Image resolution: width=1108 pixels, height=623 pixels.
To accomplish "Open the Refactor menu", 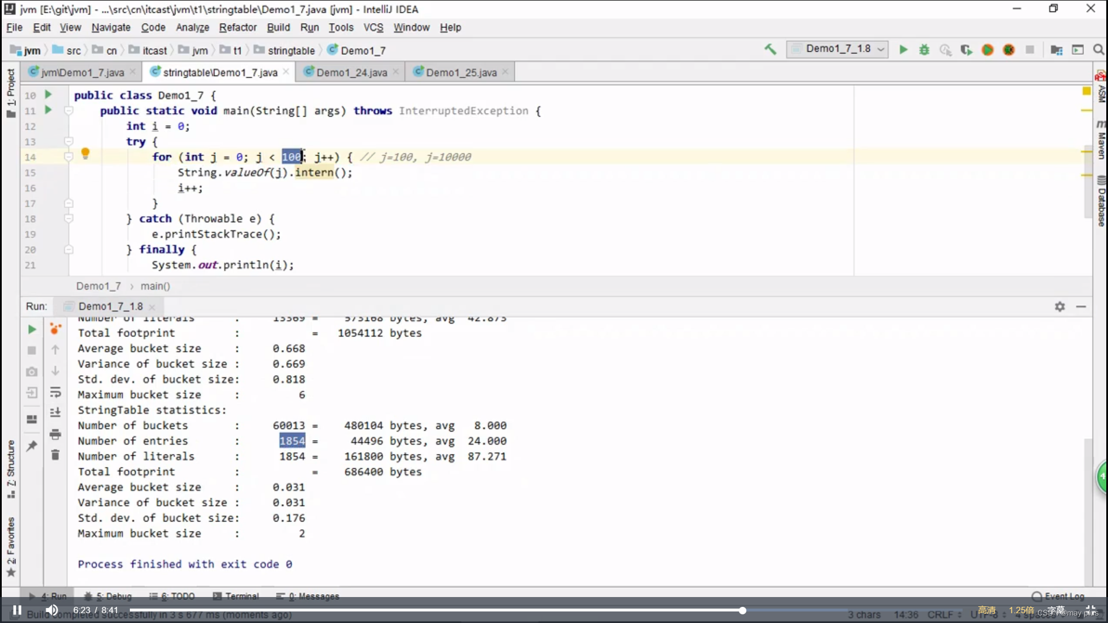I will click(x=237, y=27).
